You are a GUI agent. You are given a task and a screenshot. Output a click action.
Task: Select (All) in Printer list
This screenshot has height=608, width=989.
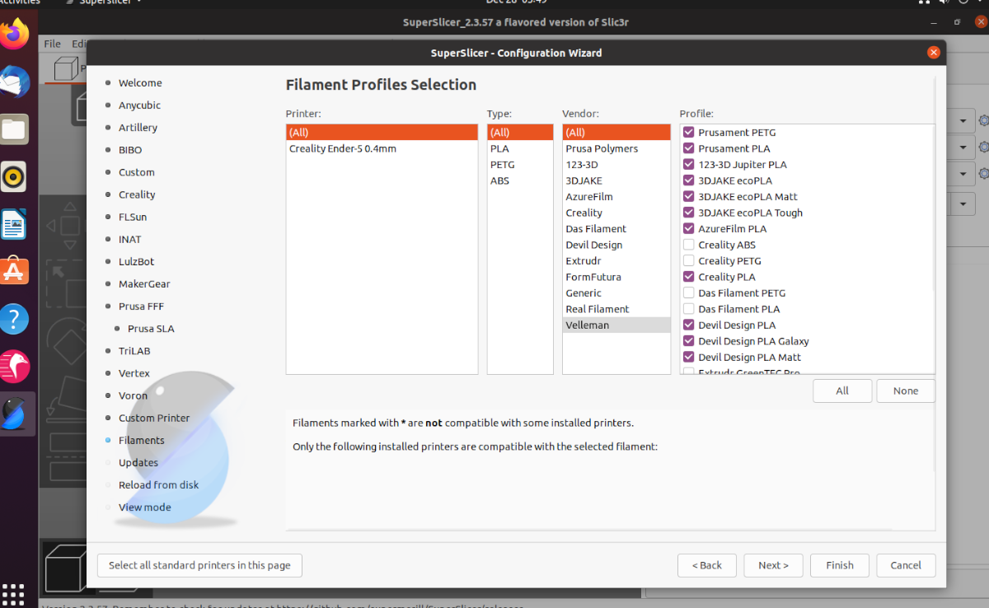pyautogui.click(x=382, y=132)
